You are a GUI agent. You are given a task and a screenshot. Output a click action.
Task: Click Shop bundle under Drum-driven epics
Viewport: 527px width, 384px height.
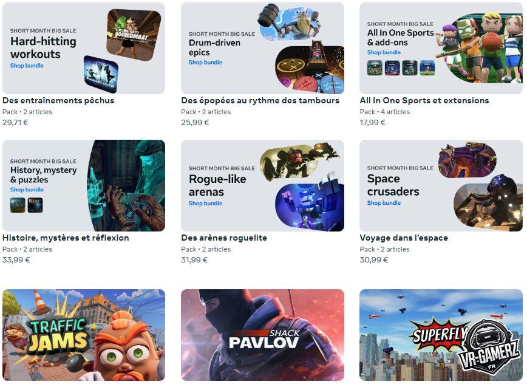(x=205, y=63)
